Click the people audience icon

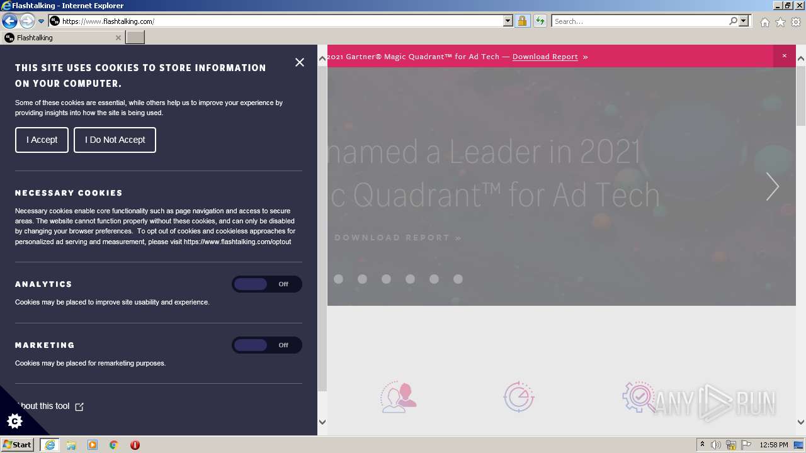click(x=399, y=397)
